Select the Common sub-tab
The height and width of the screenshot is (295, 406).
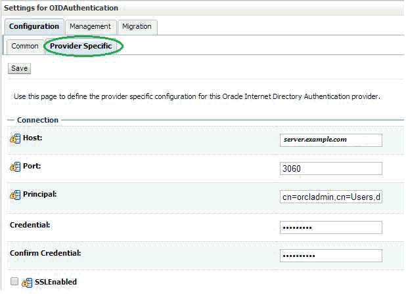pos(25,47)
